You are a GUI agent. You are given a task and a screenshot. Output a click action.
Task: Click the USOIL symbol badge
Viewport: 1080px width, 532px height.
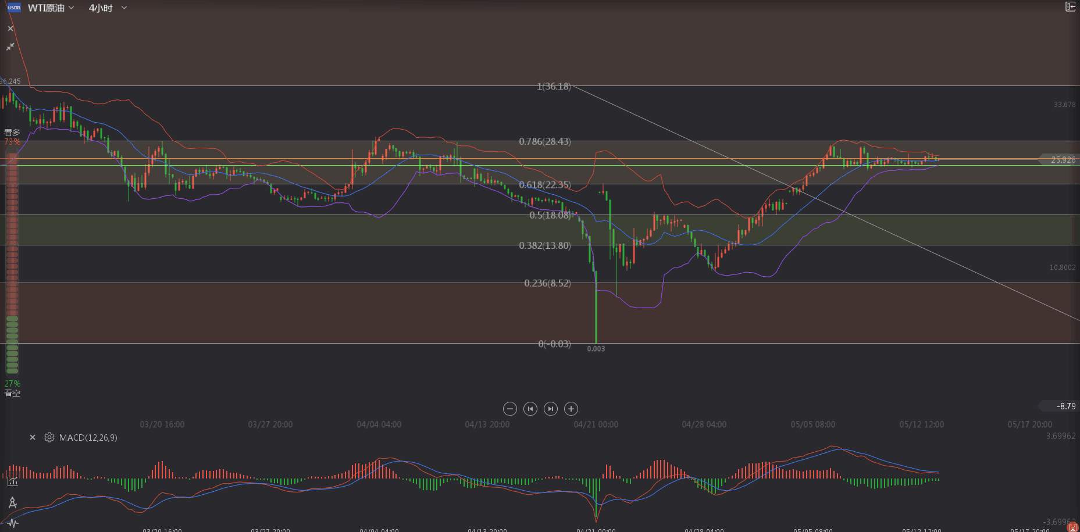[14, 8]
